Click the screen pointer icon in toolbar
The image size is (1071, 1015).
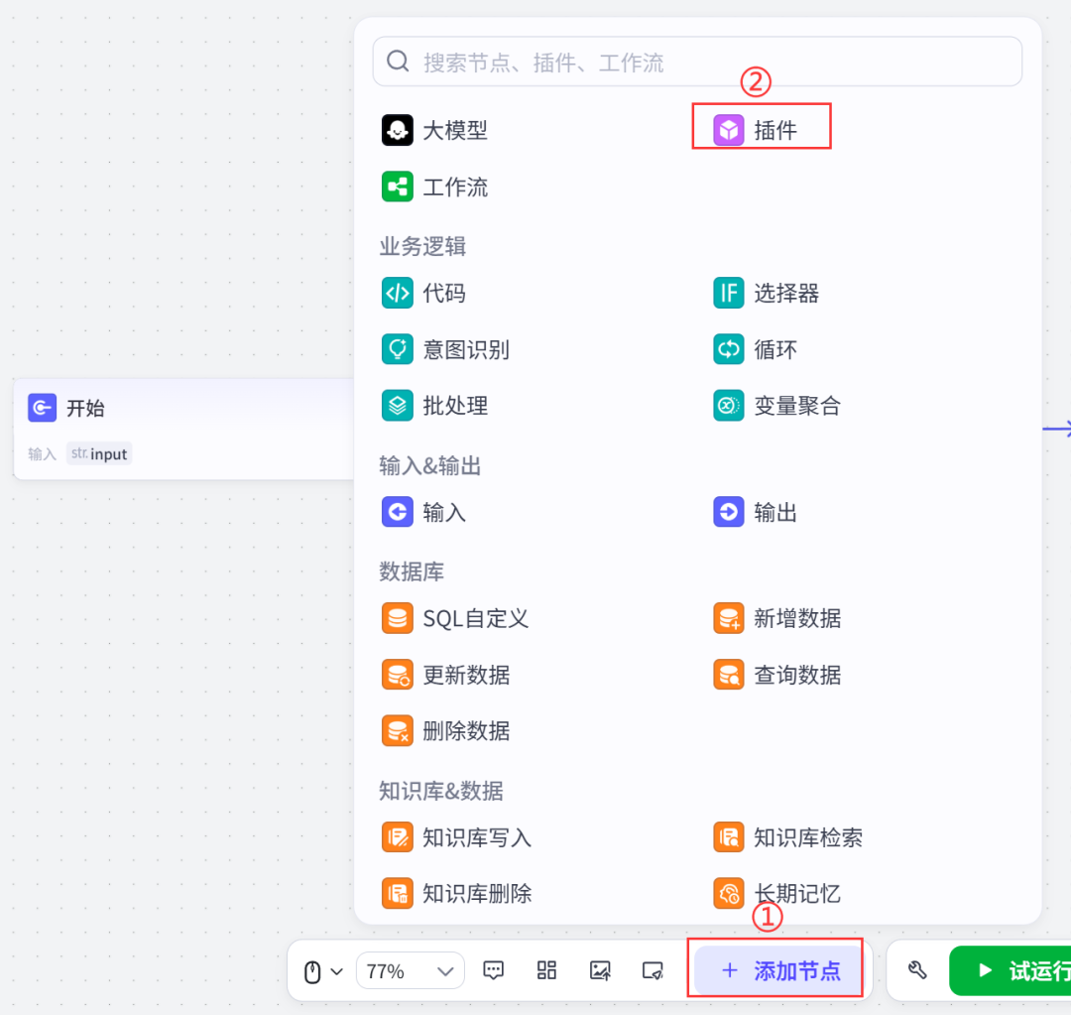(653, 970)
